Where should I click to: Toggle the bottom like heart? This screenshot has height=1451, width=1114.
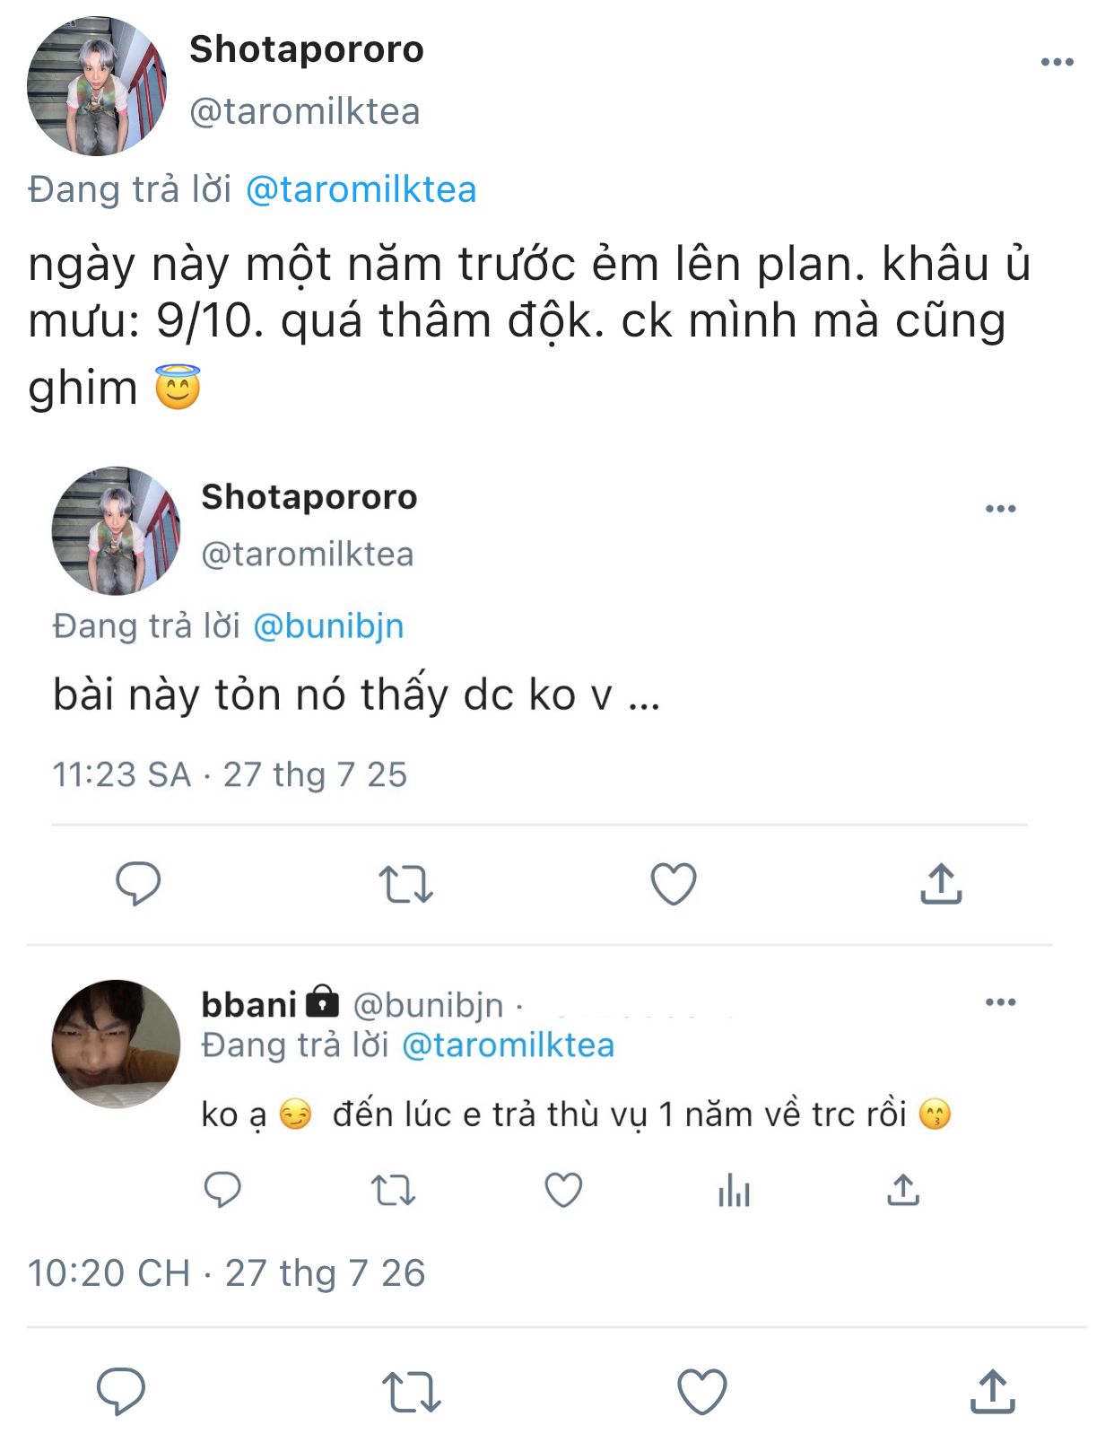pyautogui.click(x=701, y=1392)
